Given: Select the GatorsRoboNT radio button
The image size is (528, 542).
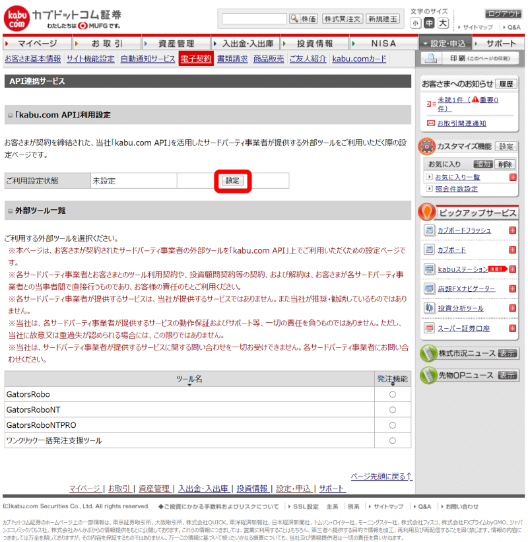Looking at the screenshot, I should pyautogui.click(x=393, y=410).
